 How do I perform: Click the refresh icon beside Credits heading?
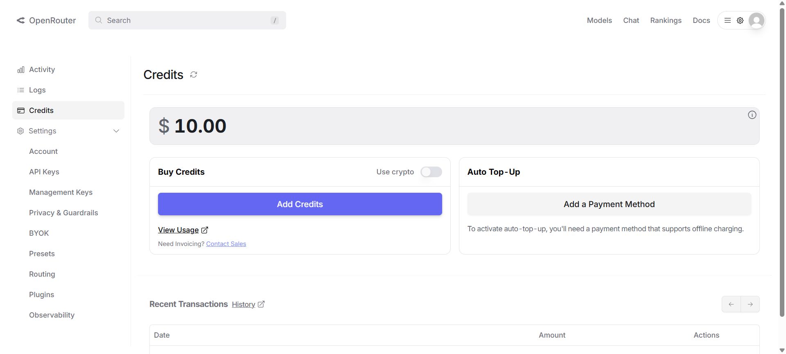point(194,74)
